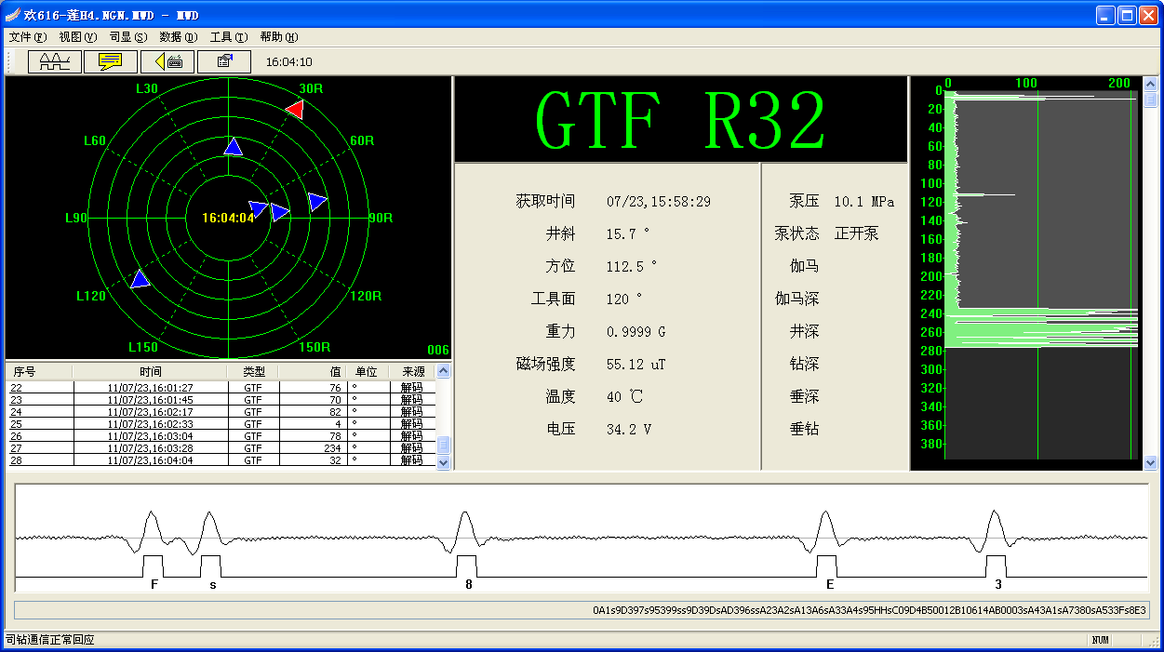
Task: Click the 序号 column header
Action: click(39, 371)
